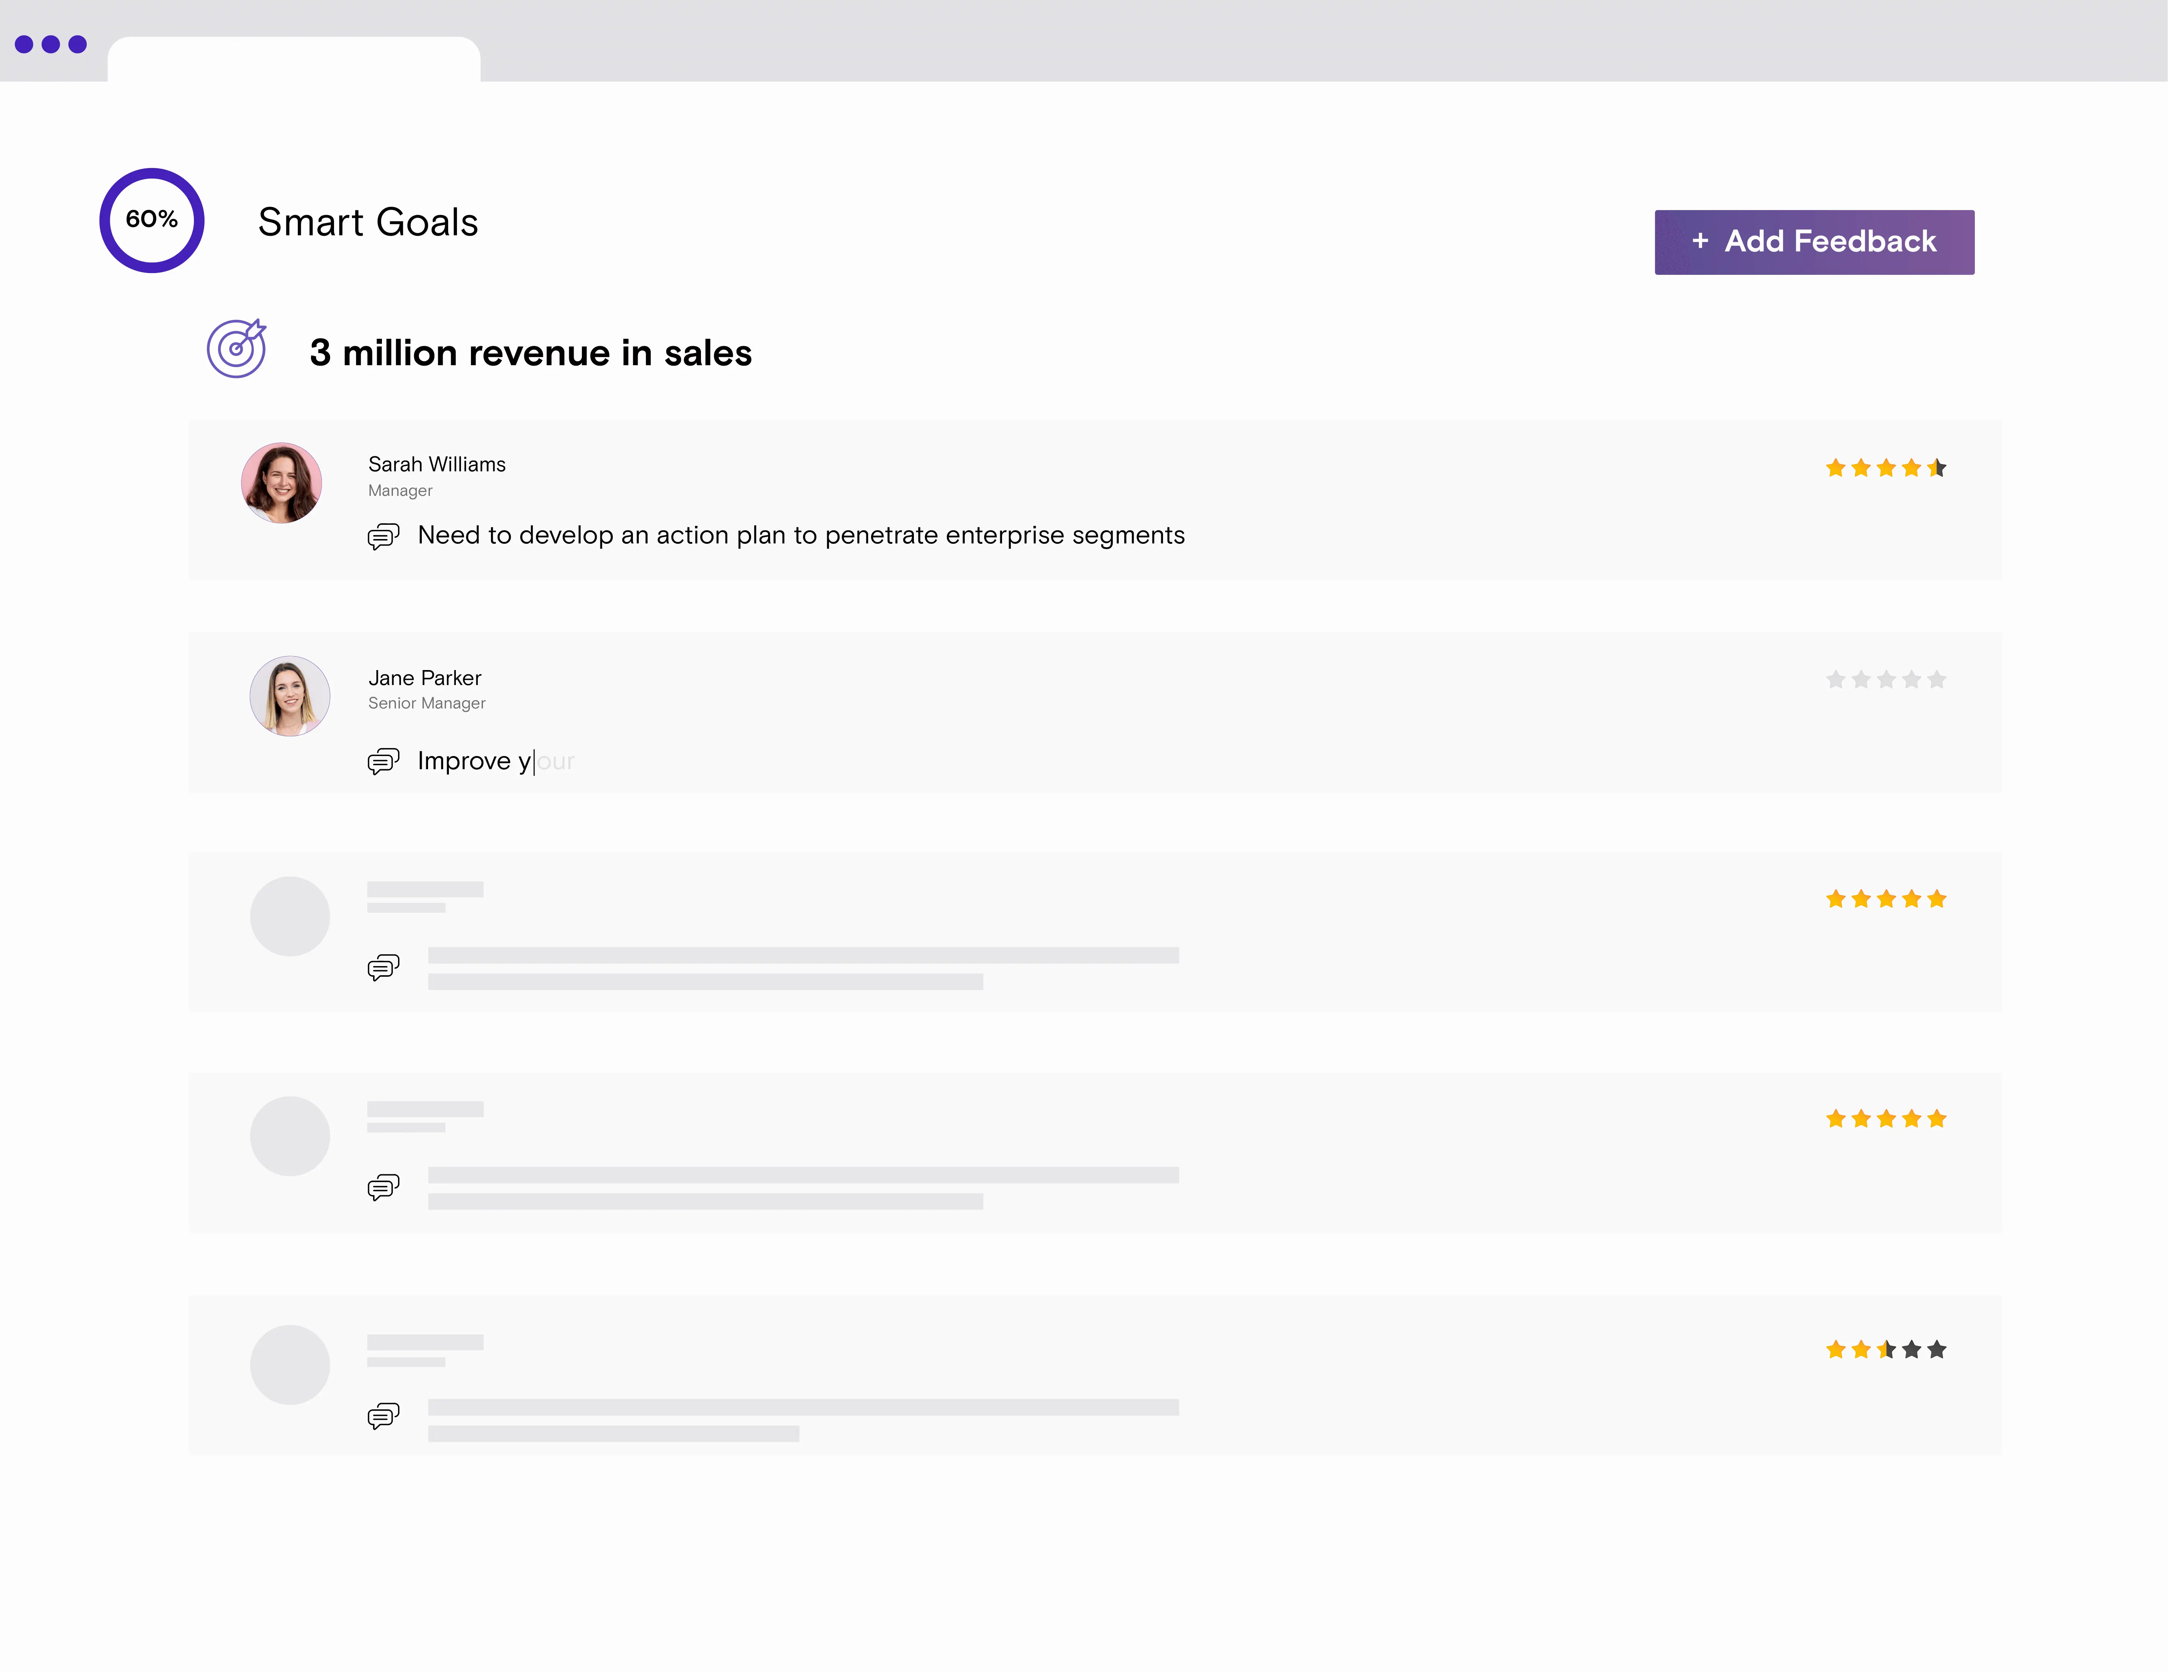Click into the 'Improve y' feedback text field
Image resolution: width=2168 pixels, height=1672 pixels.
tap(496, 762)
